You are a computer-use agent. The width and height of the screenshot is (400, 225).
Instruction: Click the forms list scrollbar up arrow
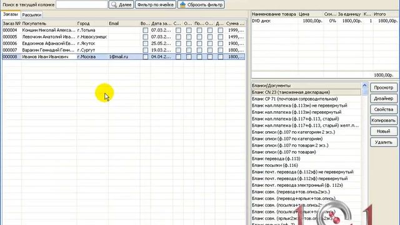[x=364, y=85]
